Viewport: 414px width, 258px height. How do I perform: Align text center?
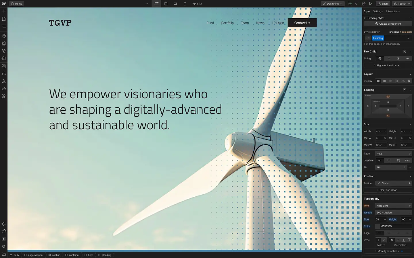click(389, 233)
